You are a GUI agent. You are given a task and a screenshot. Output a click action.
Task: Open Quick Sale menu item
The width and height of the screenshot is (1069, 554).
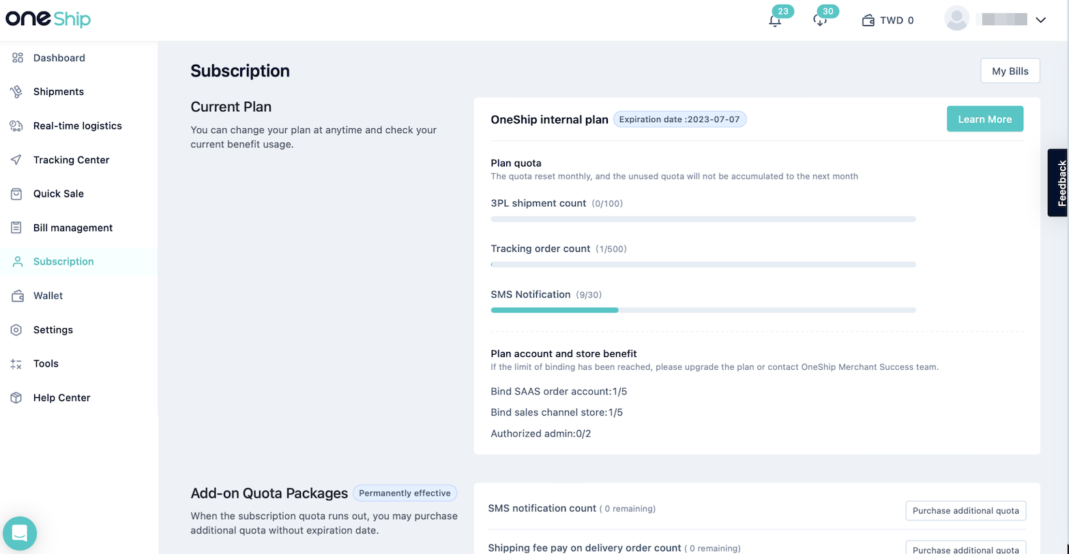coord(59,194)
